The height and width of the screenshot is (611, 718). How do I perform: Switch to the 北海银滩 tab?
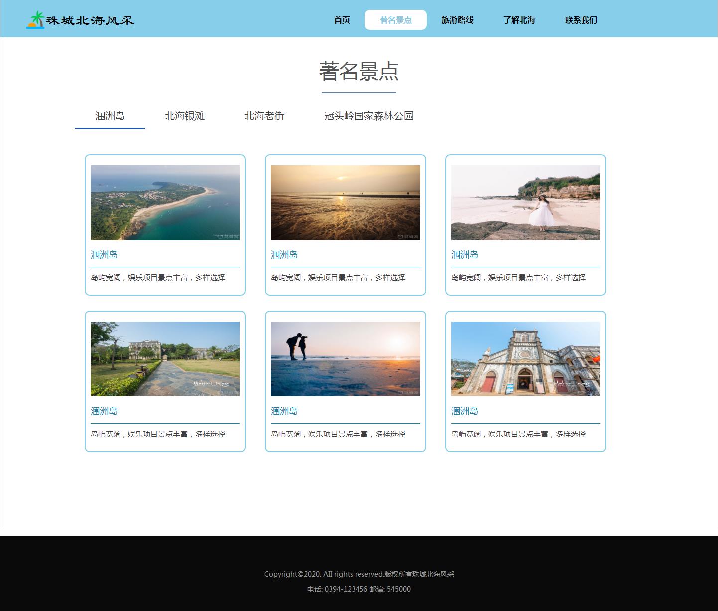(185, 116)
